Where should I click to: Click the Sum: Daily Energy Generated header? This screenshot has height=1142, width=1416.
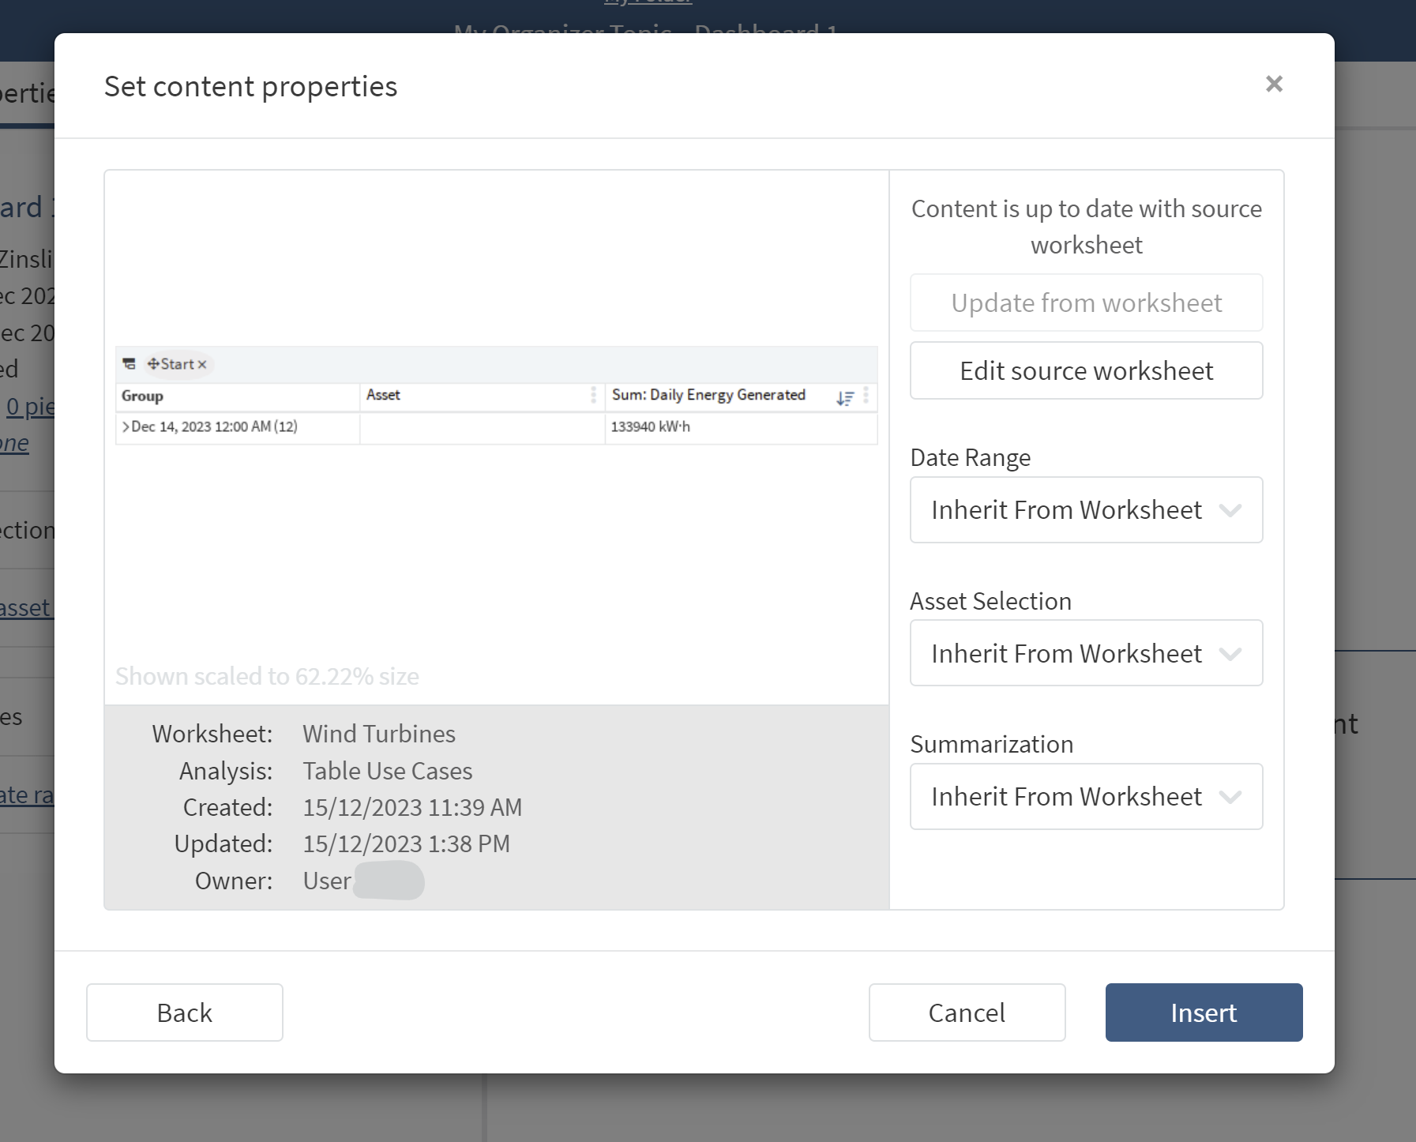(x=708, y=395)
